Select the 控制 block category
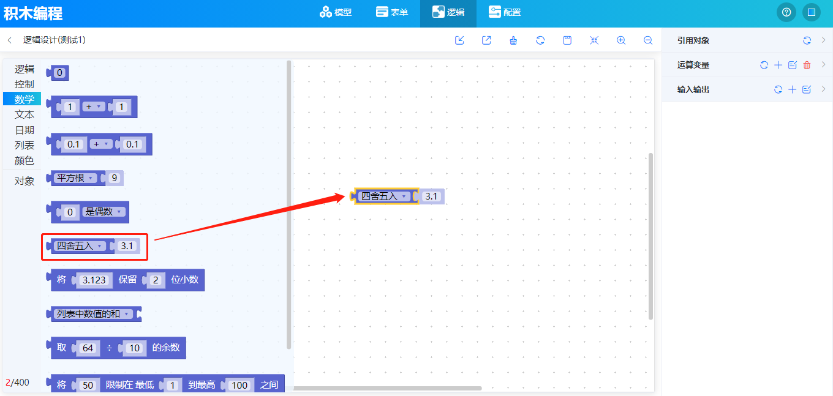This screenshot has height=396, width=833. (x=24, y=84)
